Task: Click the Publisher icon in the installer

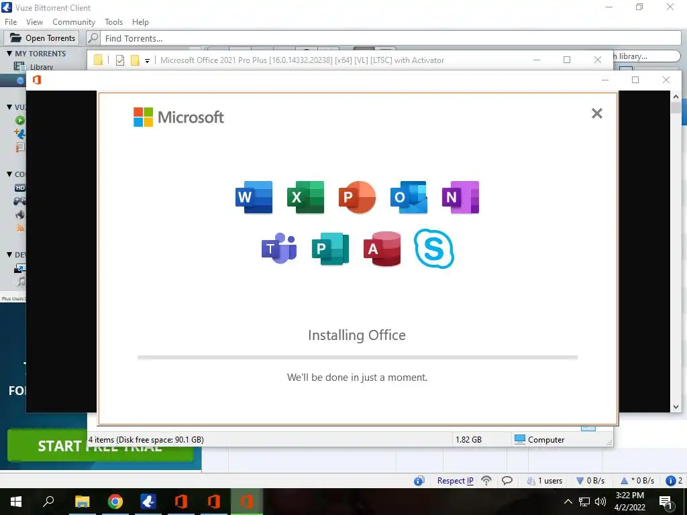Action: [x=330, y=248]
